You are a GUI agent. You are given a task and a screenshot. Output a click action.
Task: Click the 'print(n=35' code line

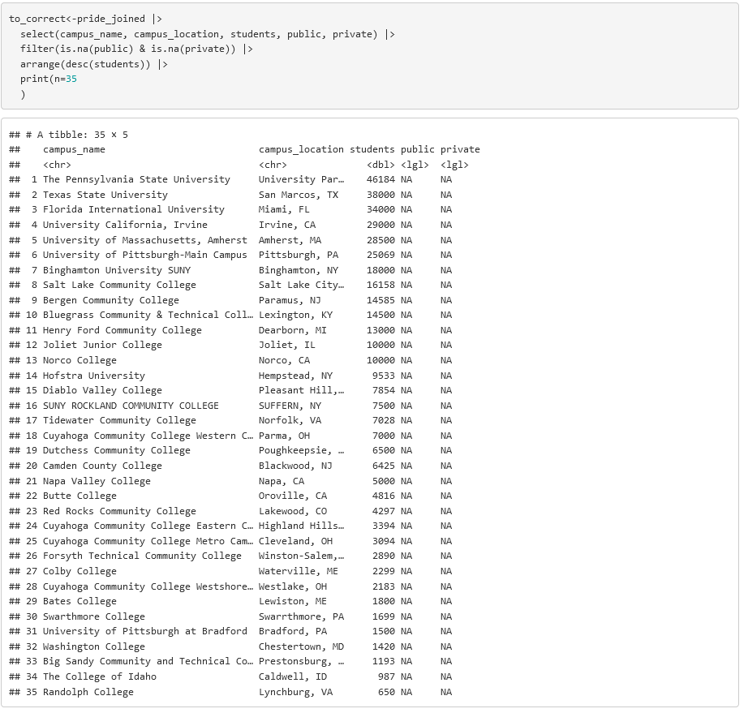(48, 79)
